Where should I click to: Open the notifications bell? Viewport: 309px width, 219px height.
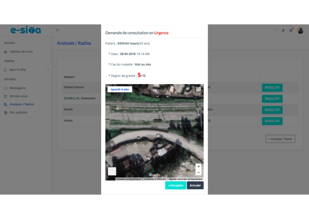pos(283,30)
